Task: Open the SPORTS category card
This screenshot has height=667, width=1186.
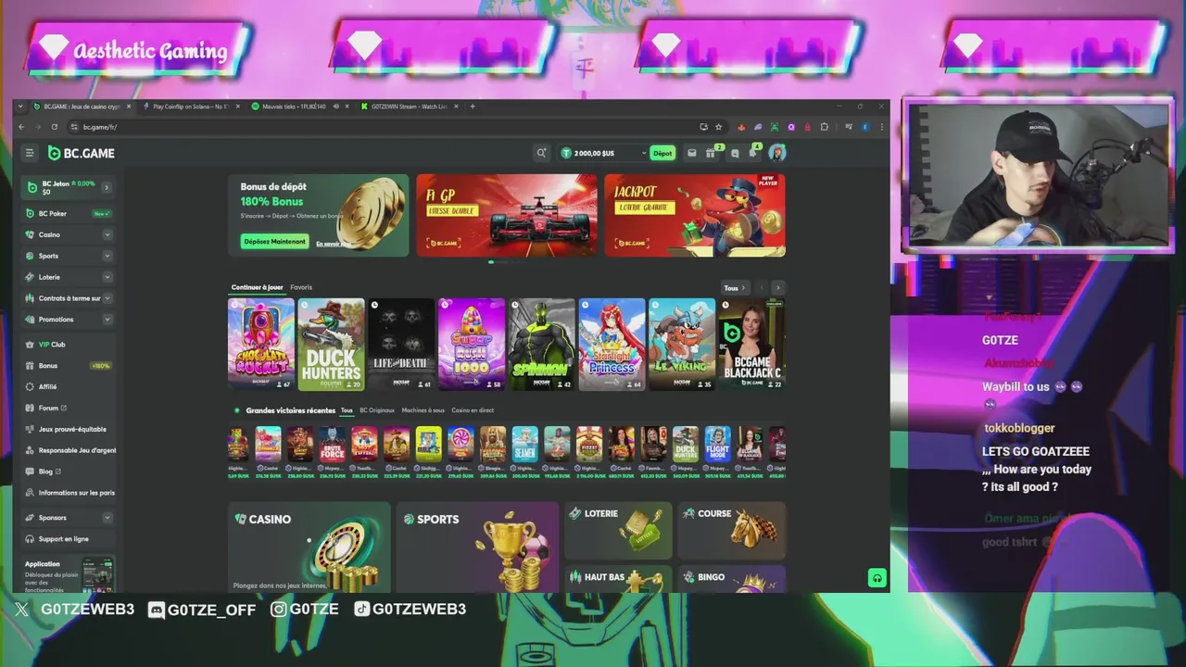Action: point(477,547)
